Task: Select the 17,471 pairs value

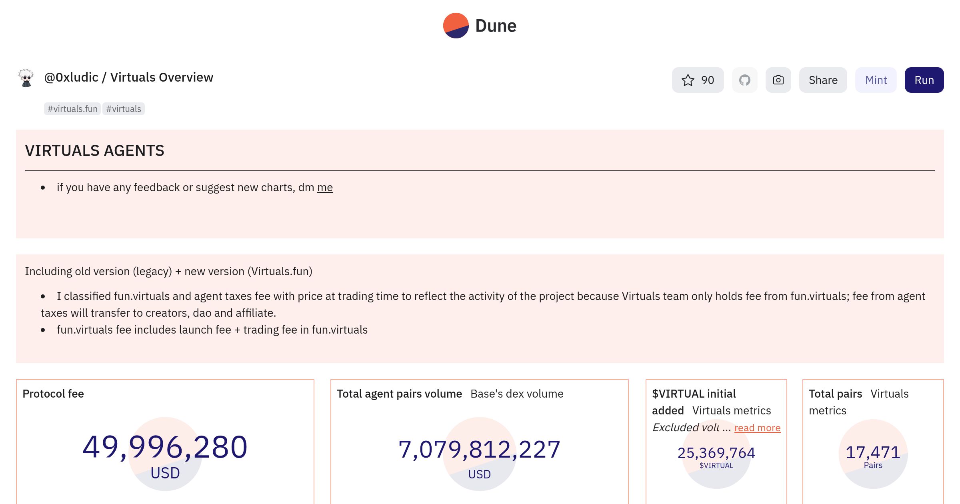Action: 873,452
